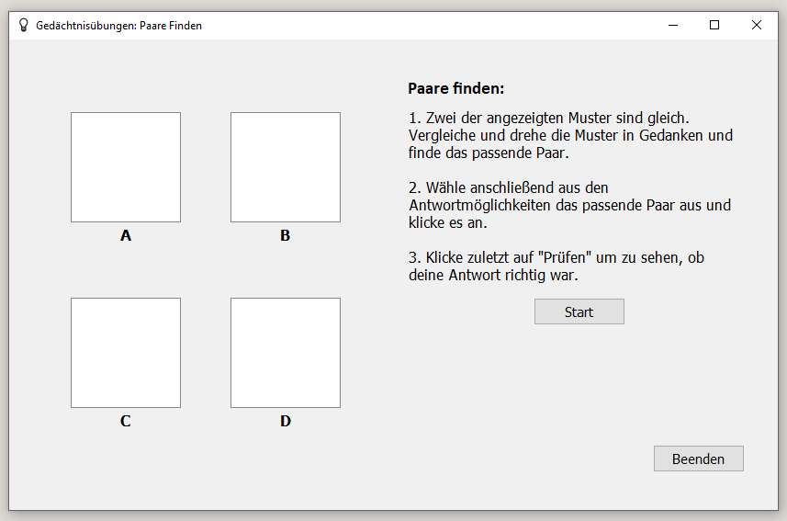Click instruction step 2 starting with 'Wähle anschließend'
Screen dimensions: 787x521
(569, 205)
